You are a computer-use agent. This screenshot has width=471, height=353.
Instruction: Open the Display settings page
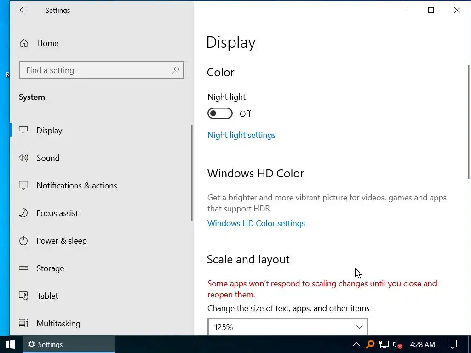(101, 130)
